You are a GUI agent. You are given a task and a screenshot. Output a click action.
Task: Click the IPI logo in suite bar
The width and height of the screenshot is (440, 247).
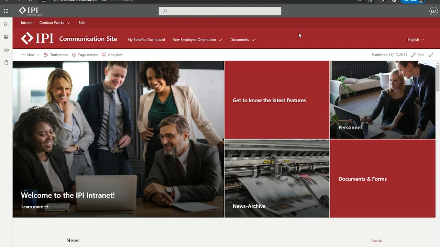[31, 11]
